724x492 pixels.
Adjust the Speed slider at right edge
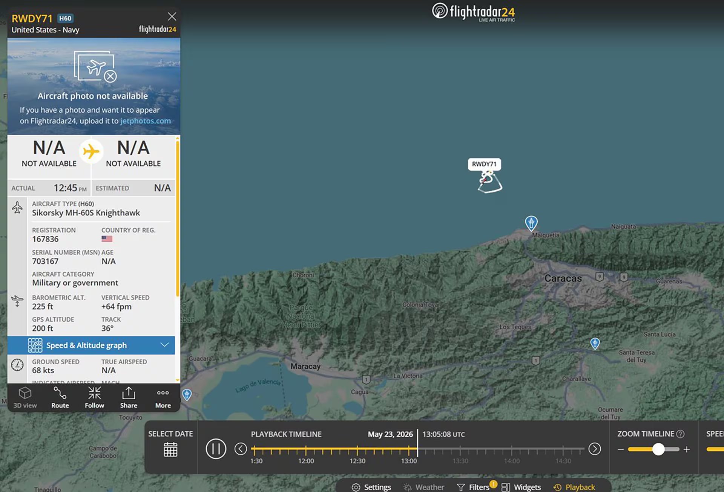pyautogui.click(x=715, y=449)
